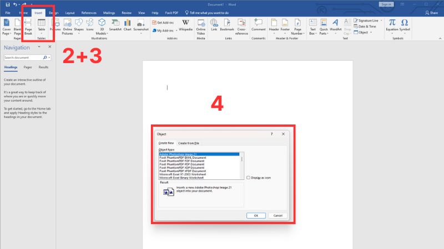Show Pages in Navigation pane
This screenshot has width=444, height=249.
pyautogui.click(x=28, y=67)
